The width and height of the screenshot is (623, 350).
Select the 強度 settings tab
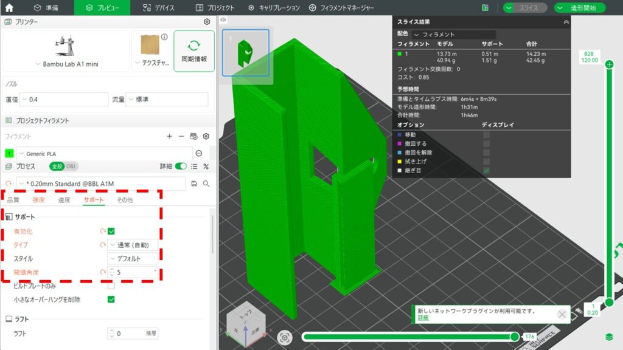(x=38, y=199)
